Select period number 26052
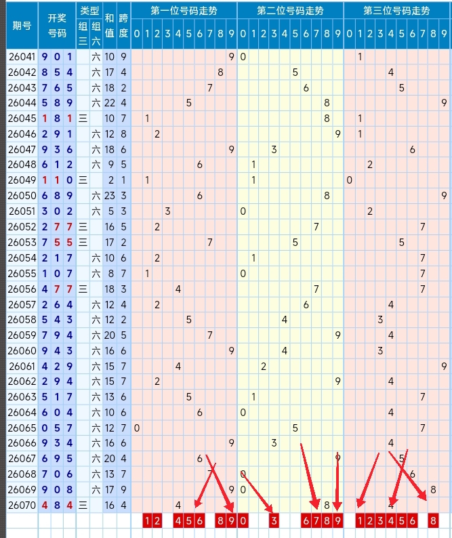Image resolution: width=452 pixels, height=538 pixels. click(x=22, y=227)
